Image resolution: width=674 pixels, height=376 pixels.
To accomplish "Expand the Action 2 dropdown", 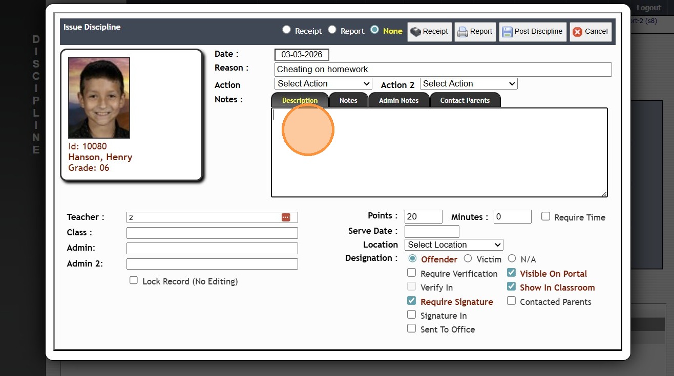I will tap(468, 84).
